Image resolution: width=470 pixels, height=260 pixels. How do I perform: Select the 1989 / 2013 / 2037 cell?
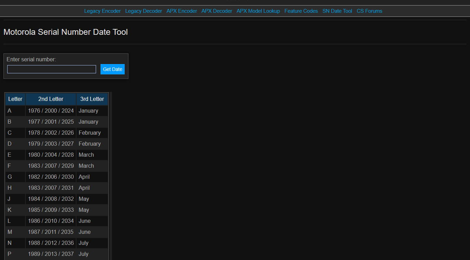point(51,254)
